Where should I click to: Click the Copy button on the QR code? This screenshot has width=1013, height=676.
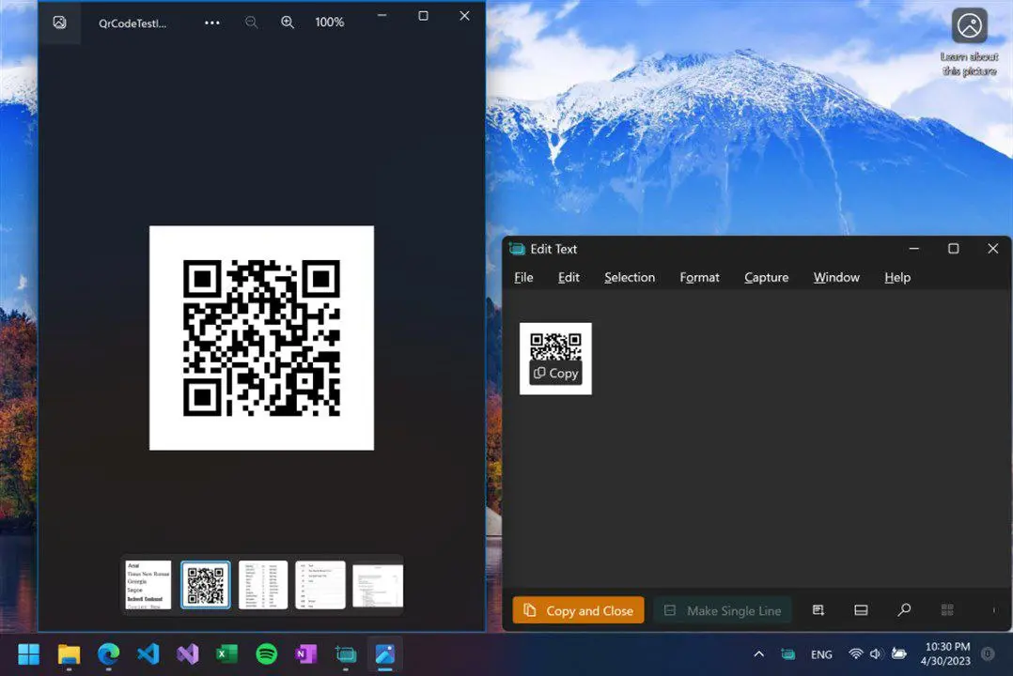(x=555, y=373)
